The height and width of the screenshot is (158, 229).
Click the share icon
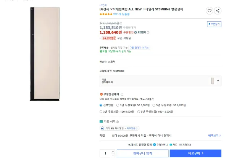[218, 11]
